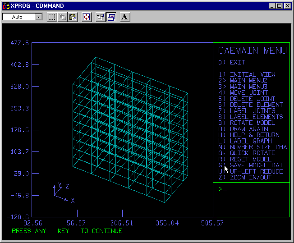Toggle the Background toolbar button

(x=111, y=17)
